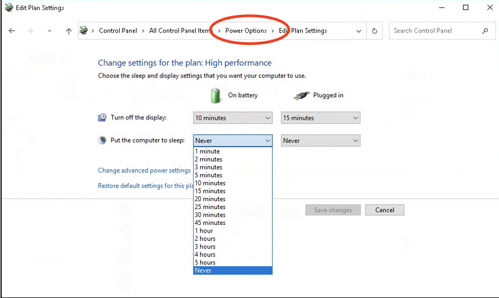The width and height of the screenshot is (499, 298).
Task: Click the forward navigation arrow
Action: coord(30,31)
